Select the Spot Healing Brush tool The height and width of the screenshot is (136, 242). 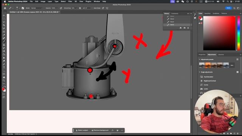tap(4, 38)
